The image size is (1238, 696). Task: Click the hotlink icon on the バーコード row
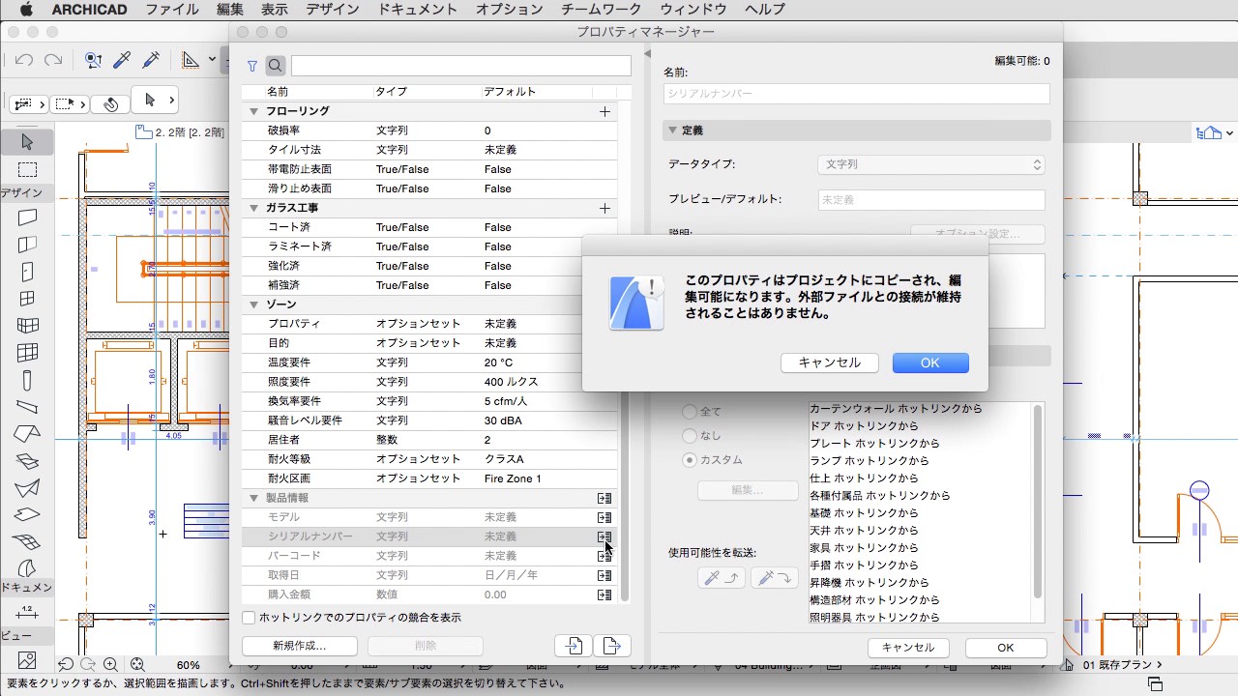(x=604, y=556)
